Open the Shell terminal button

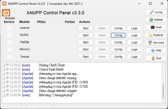[x=156, y=27]
